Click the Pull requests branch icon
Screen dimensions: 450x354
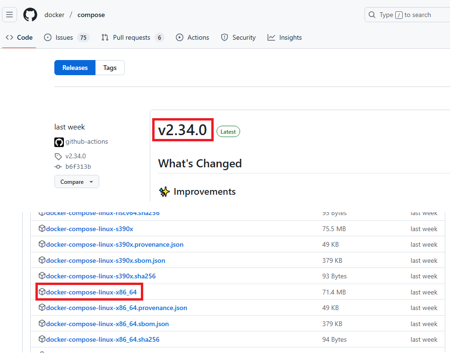[105, 38]
